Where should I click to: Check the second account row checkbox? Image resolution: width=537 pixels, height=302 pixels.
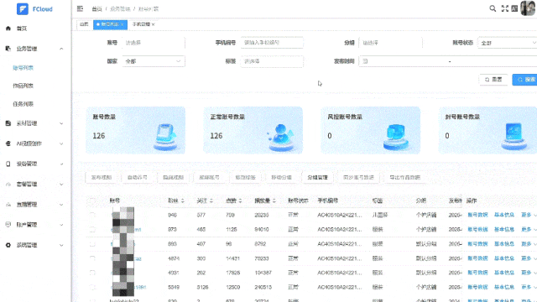(92, 229)
